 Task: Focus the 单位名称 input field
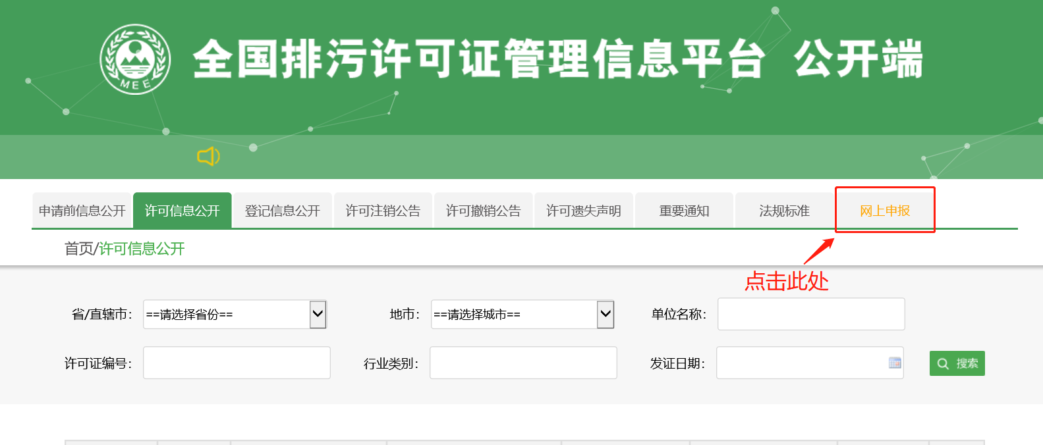pos(811,314)
